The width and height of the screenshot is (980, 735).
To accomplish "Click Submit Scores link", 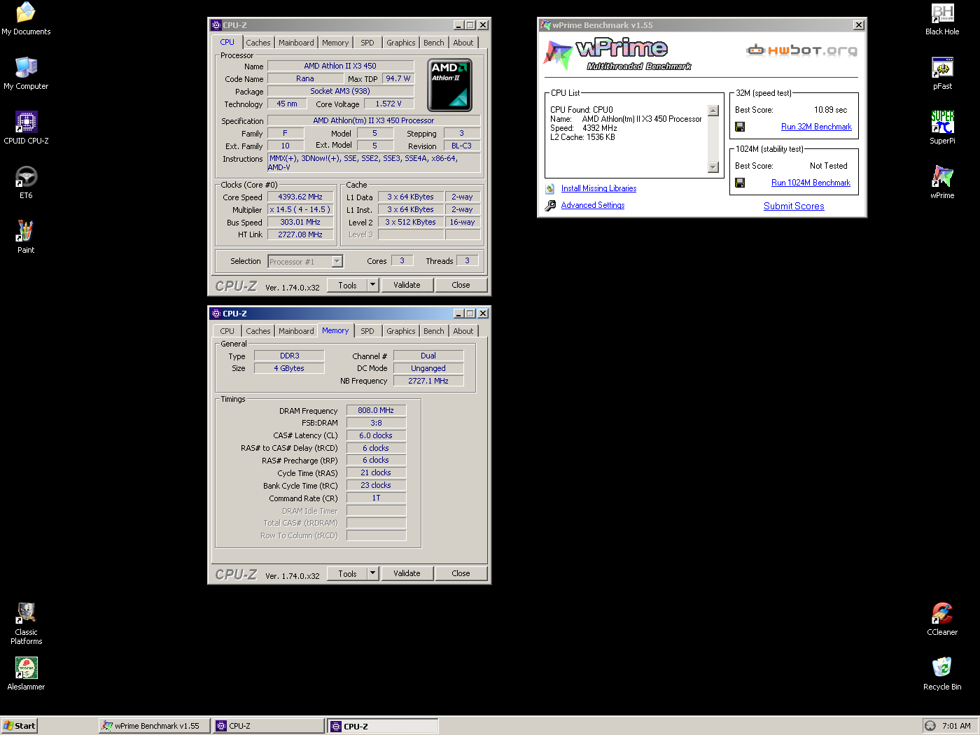I will [x=794, y=206].
